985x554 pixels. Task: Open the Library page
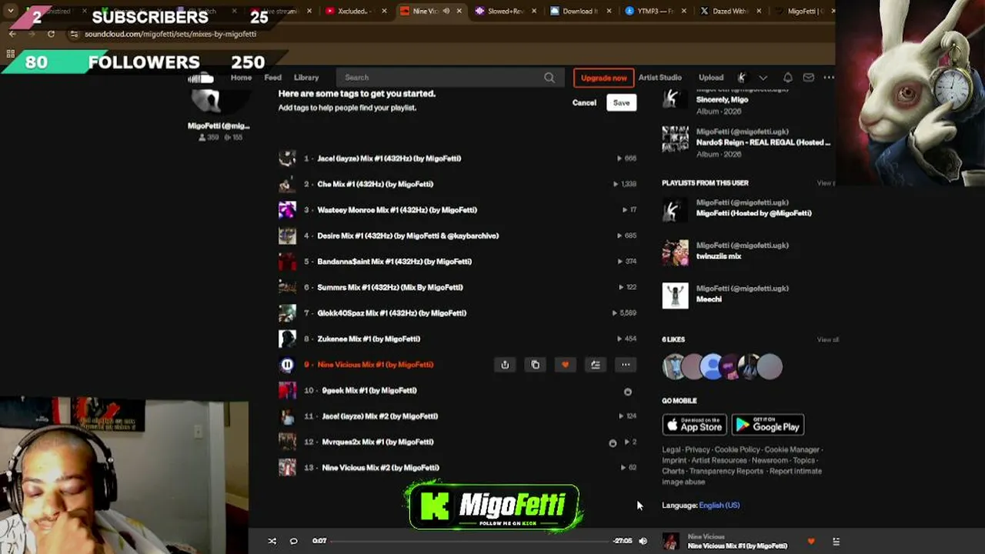(306, 78)
